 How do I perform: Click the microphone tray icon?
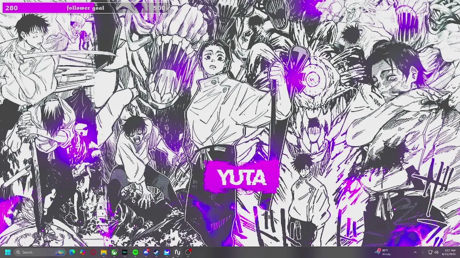click(423, 252)
